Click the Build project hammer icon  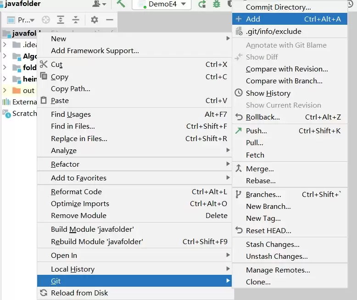click(x=121, y=4)
